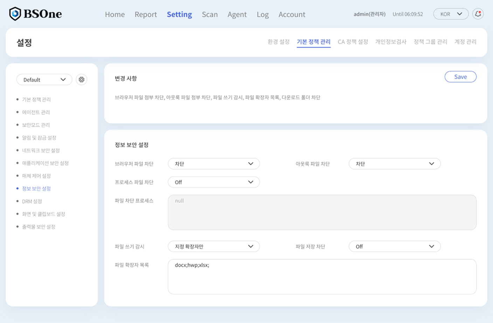
Task: Expand the 브라우저 파일 차단 dropdown
Action: 214,164
